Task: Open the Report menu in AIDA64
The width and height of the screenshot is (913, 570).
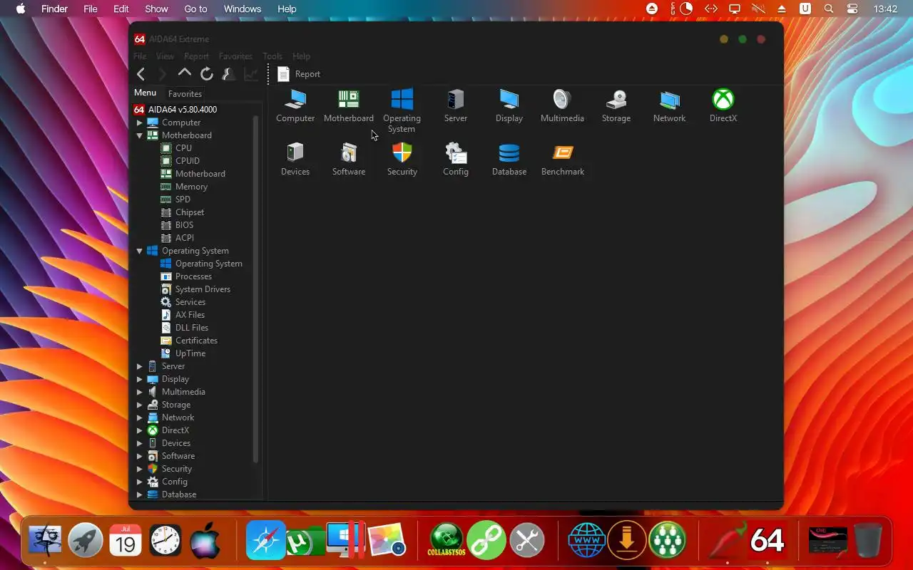Action: tap(196, 56)
